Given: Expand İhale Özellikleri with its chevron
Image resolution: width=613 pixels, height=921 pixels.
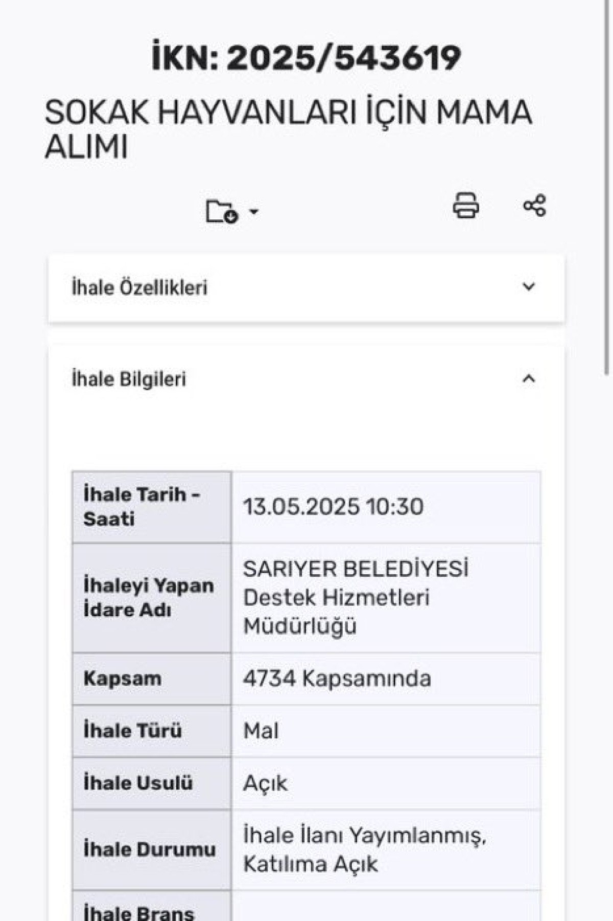Looking at the screenshot, I should tap(529, 286).
